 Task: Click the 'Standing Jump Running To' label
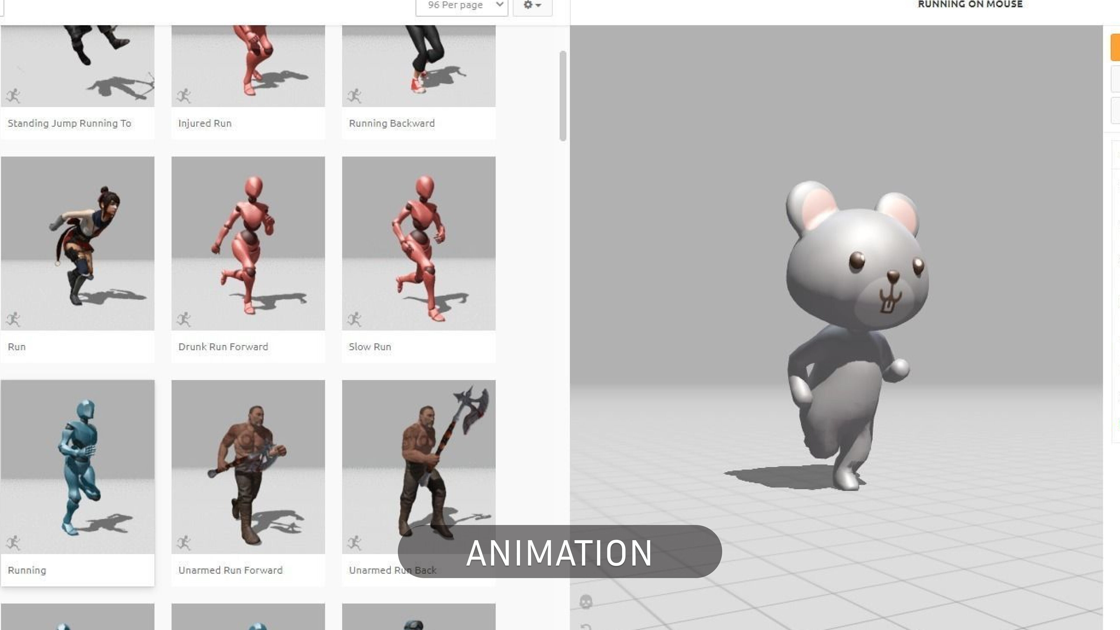pos(70,123)
